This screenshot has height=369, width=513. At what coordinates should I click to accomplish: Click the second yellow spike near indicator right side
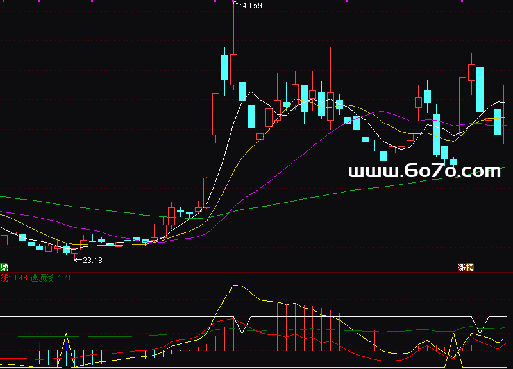click(x=453, y=335)
